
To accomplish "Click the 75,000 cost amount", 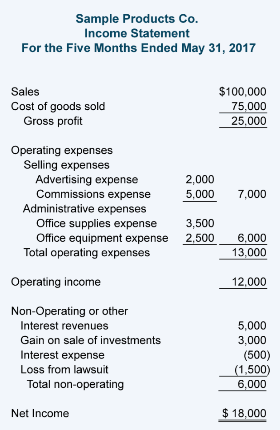I will (249, 107).
